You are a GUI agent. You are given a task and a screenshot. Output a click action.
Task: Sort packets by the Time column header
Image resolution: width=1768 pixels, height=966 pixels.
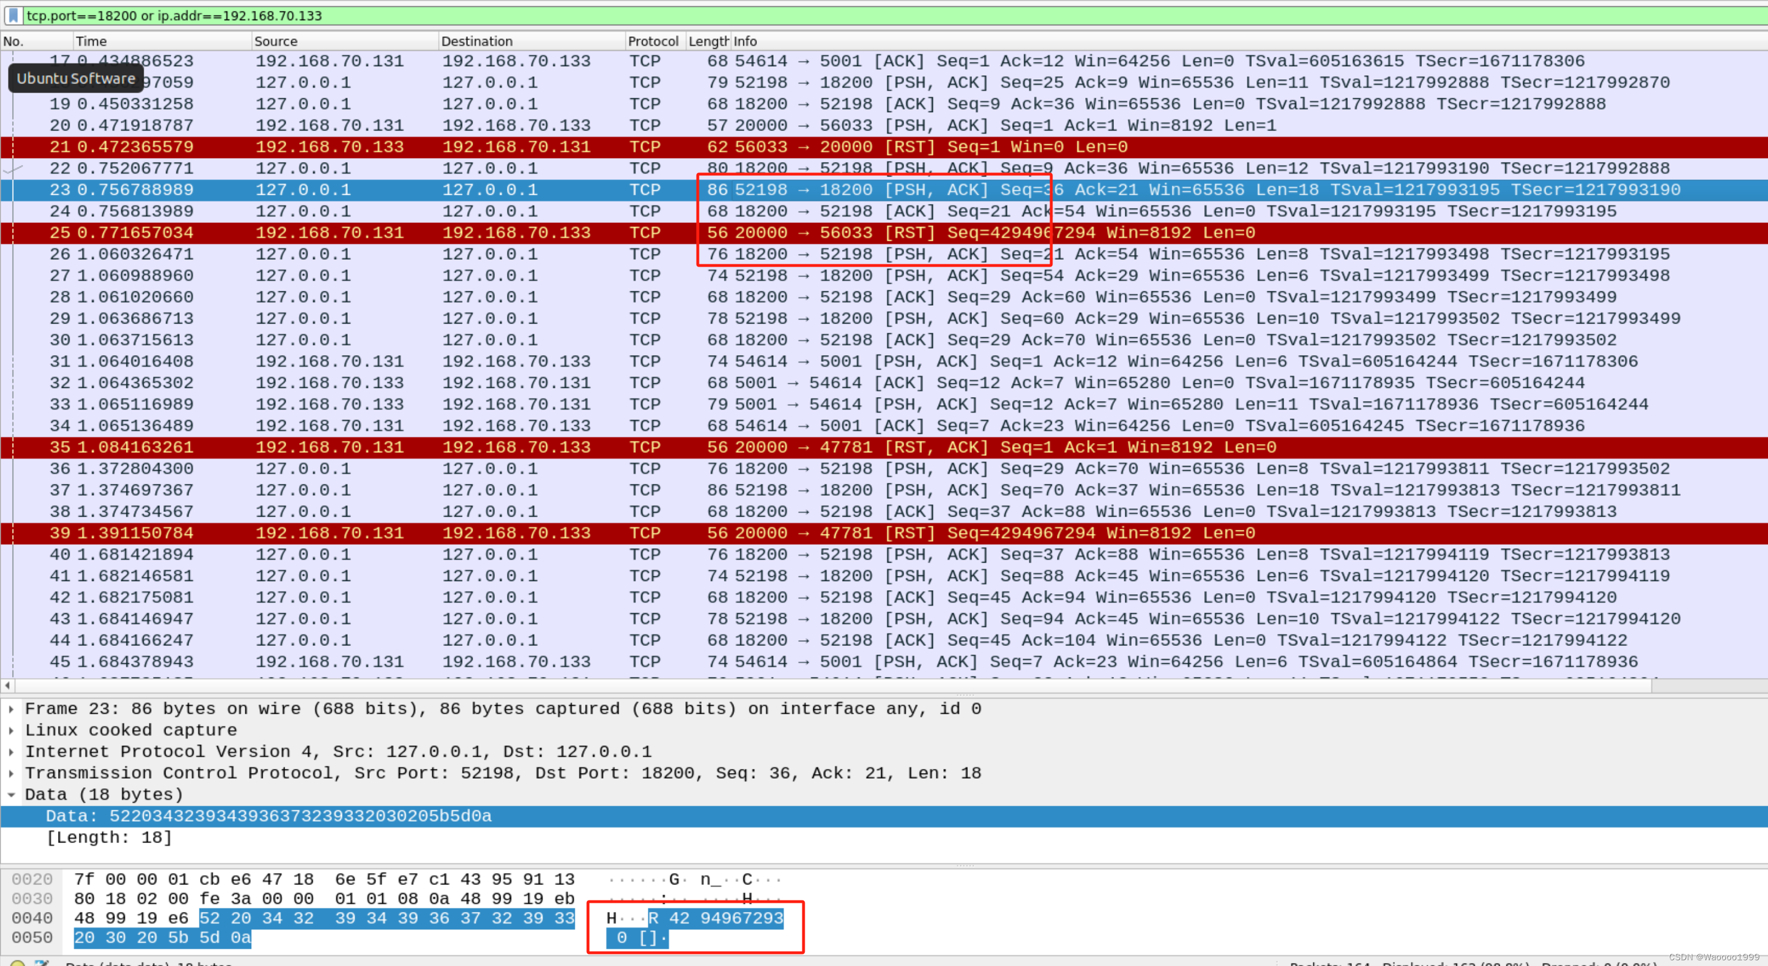pos(162,41)
